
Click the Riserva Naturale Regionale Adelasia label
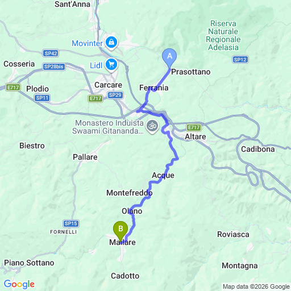tap(223, 35)
